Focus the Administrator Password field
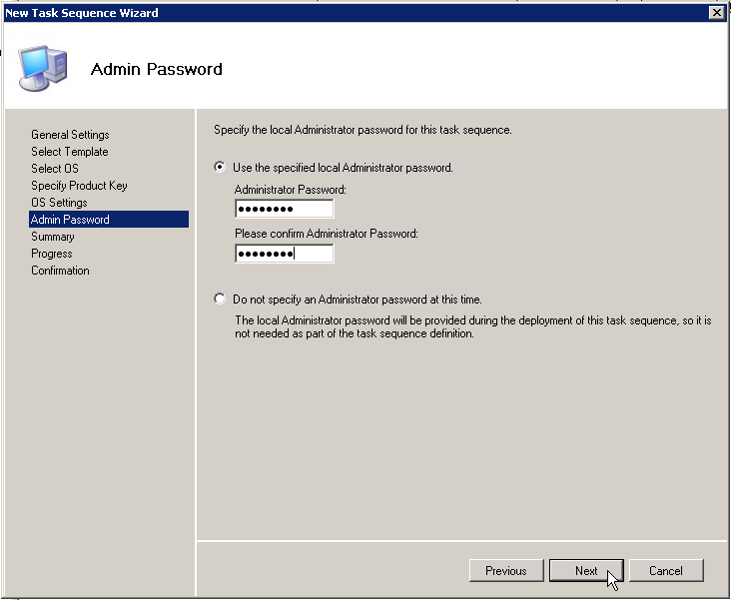This screenshot has height=600, width=731. click(x=284, y=209)
